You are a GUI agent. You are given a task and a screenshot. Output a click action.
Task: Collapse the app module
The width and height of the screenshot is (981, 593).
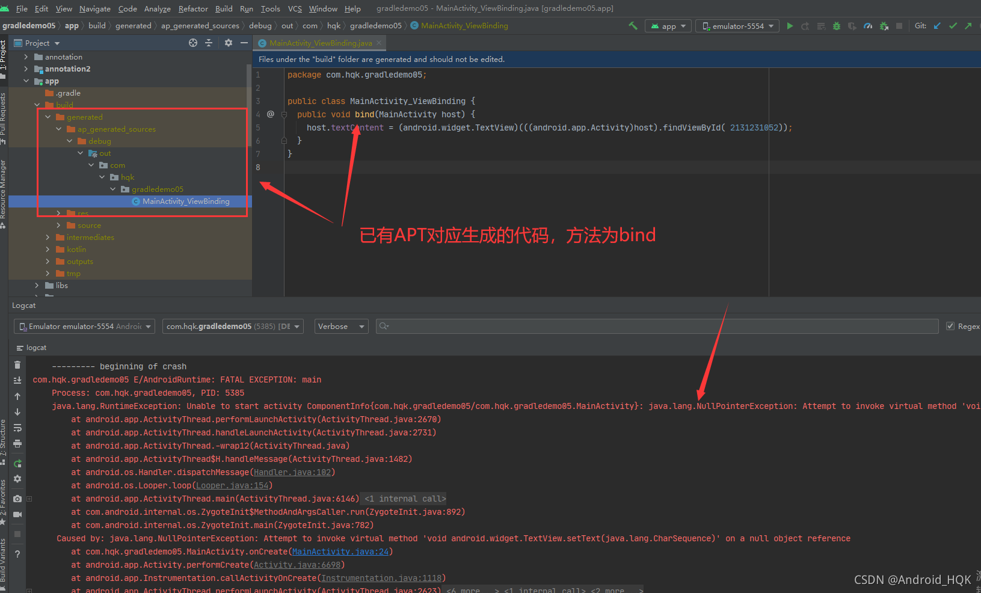(x=26, y=81)
